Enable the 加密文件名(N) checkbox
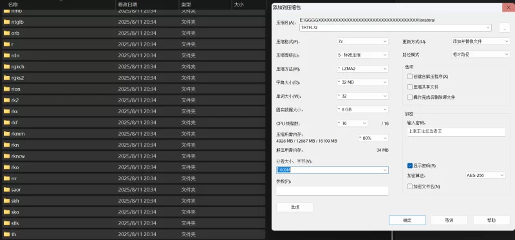Screen dimensions: 515x240 (x=409, y=187)
